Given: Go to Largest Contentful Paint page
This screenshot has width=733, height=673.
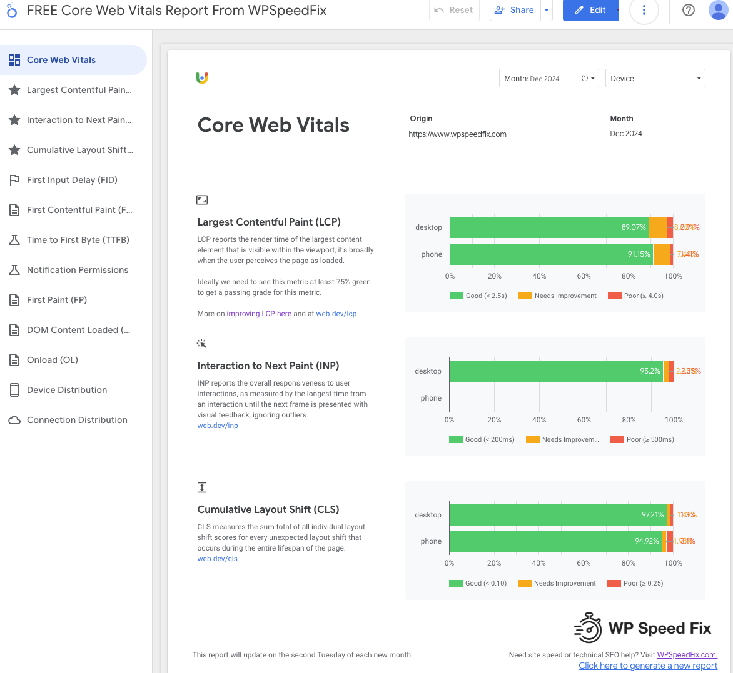Looking at the screenshot, I should [73, 90].
